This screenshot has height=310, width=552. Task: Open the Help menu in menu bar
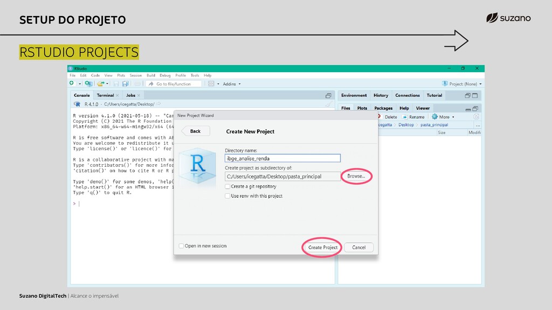click(208, 75)
